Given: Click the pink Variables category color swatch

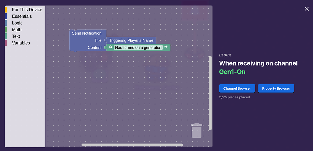Looking at the screenshot, I should click(x=6, y=43).
